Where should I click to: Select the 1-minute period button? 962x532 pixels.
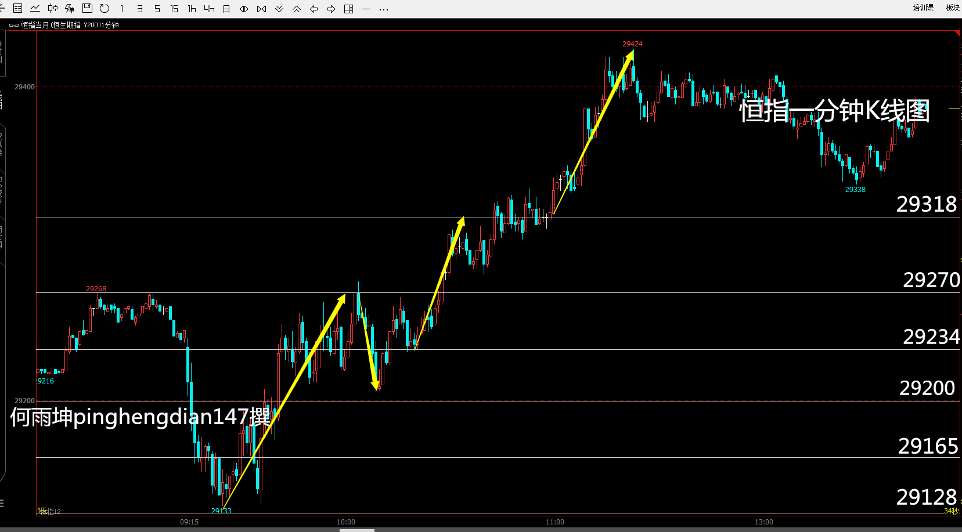click(122, 9)
